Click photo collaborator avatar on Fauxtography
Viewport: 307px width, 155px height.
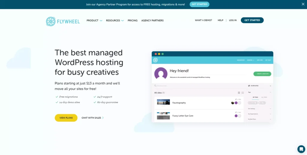click(x=233, y=103)
